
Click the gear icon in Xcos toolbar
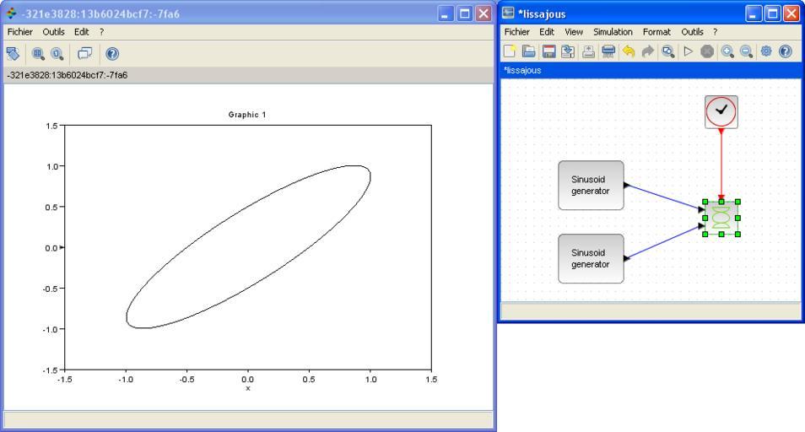(x=767, y=52)
